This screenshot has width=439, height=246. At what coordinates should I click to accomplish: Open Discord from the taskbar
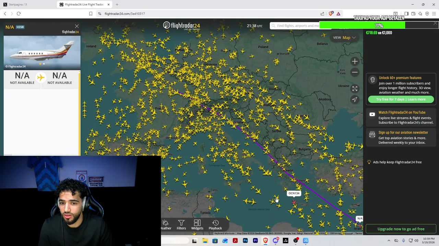tap(275, 241)
